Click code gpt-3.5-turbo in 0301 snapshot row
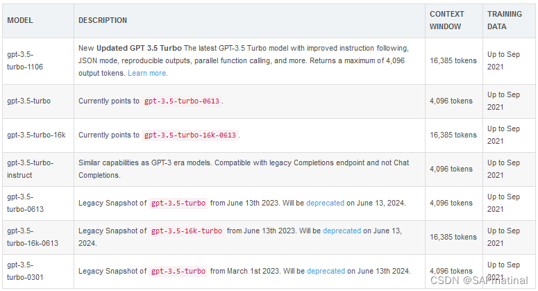 pyautogui.click(x=178, y=271)
